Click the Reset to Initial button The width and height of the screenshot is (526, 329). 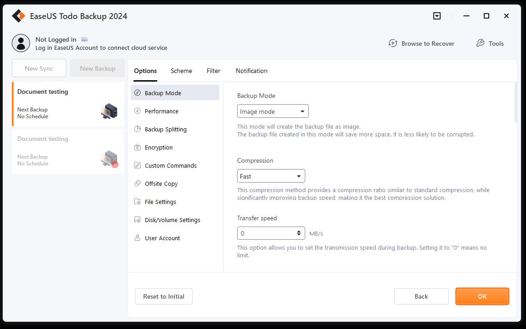coord(164,296)
